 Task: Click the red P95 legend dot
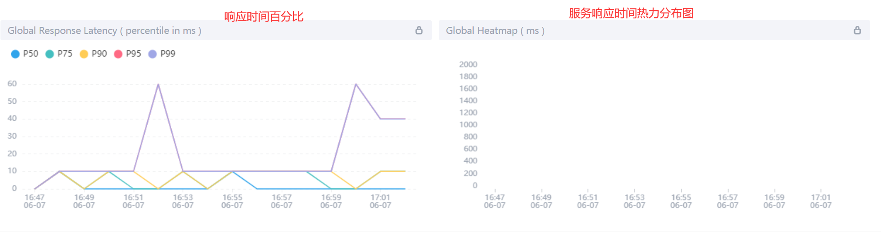(x=118, y=54)
